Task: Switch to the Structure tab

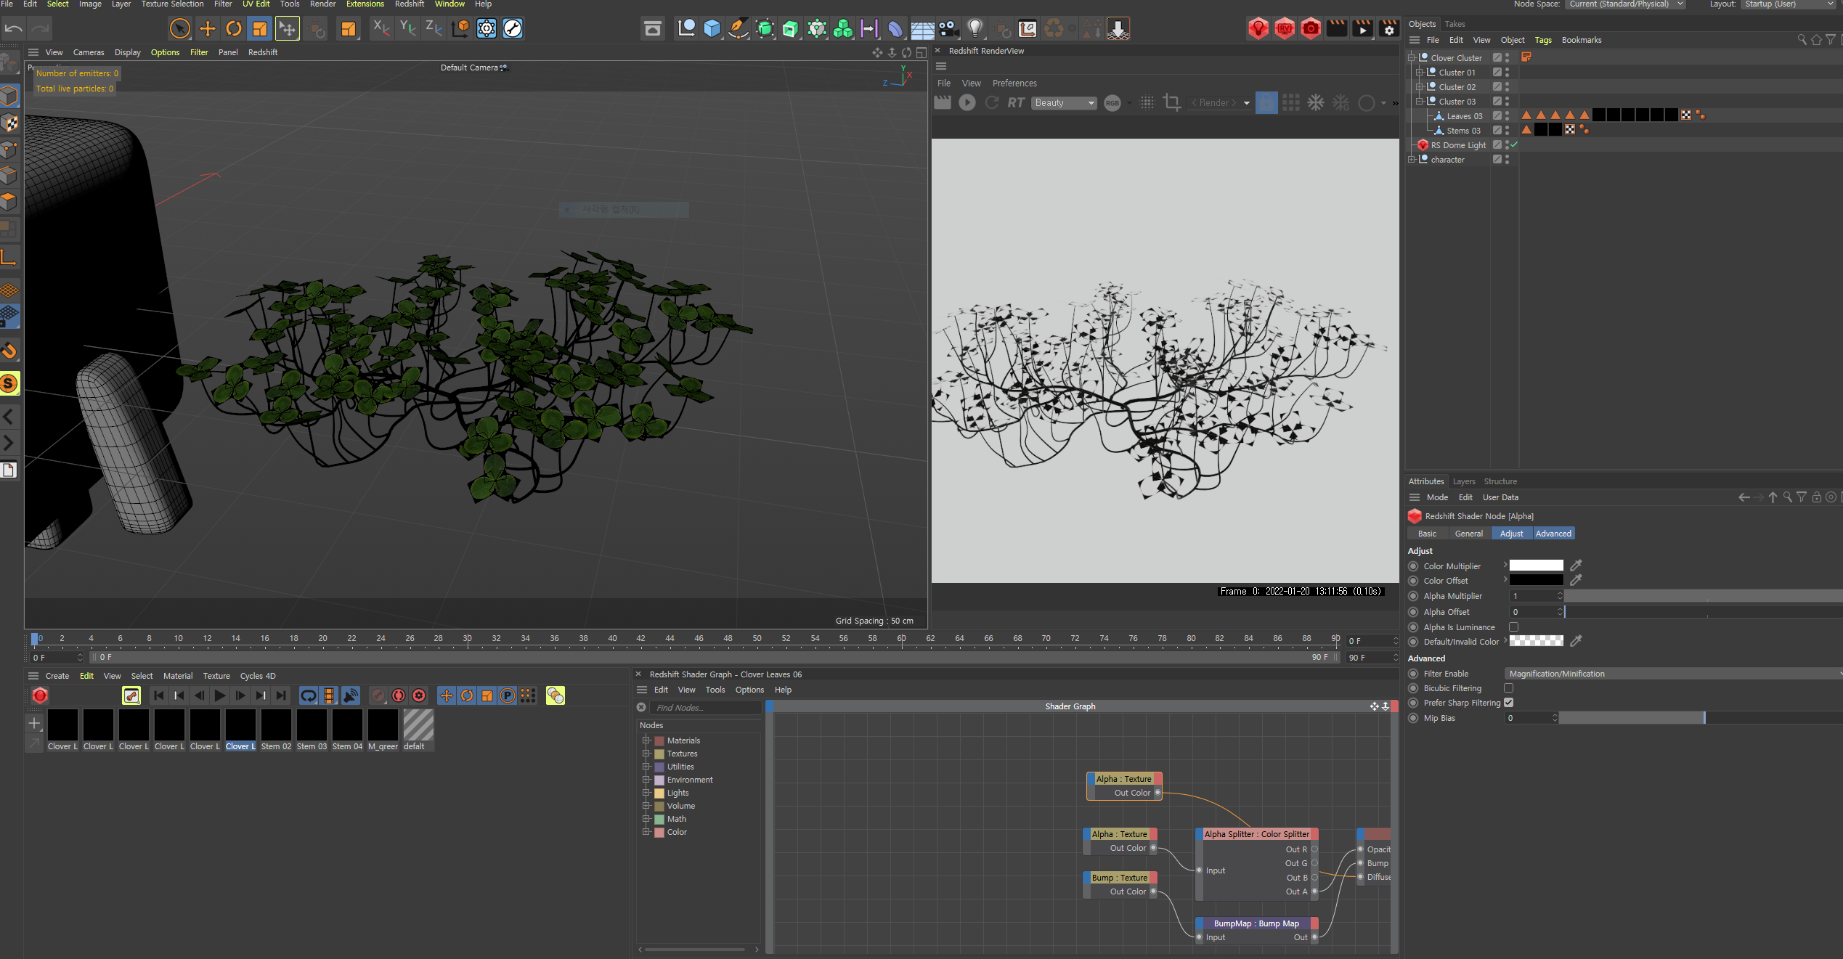Action: click(x=1500, y=481)
